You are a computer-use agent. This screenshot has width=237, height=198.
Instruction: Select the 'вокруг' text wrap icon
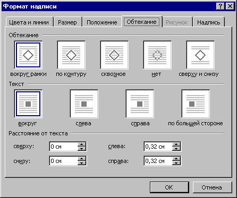pos(28,104)
